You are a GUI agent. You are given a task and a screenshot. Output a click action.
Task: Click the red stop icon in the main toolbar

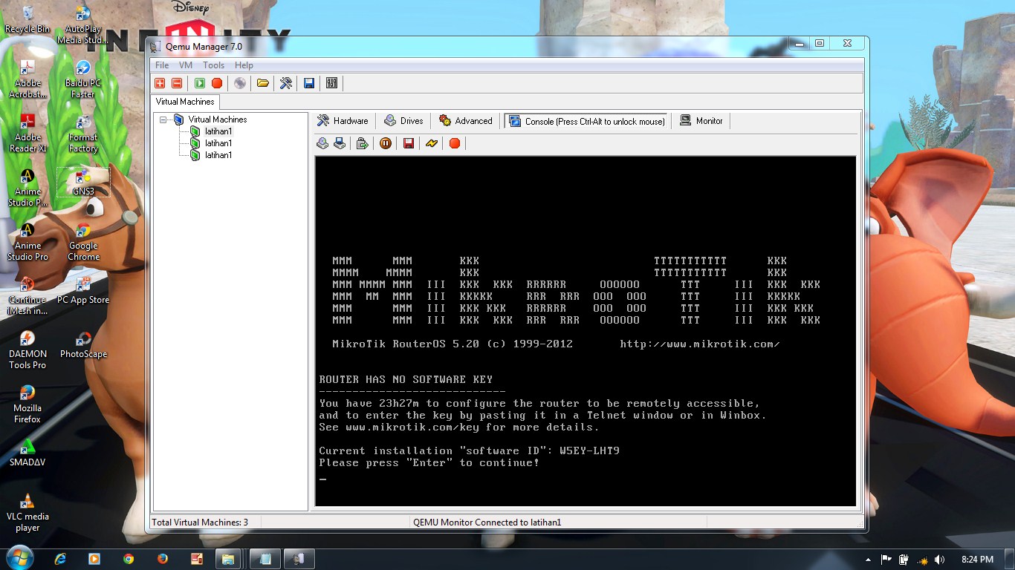(x=216, y=83)
